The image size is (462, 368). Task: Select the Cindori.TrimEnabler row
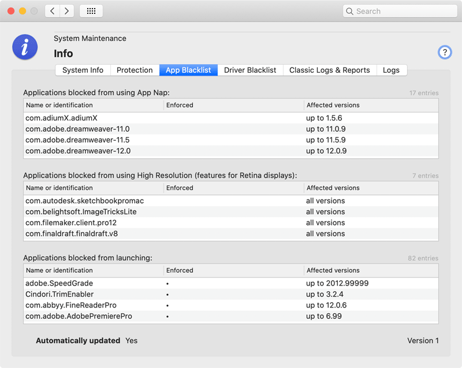point(231,294)
